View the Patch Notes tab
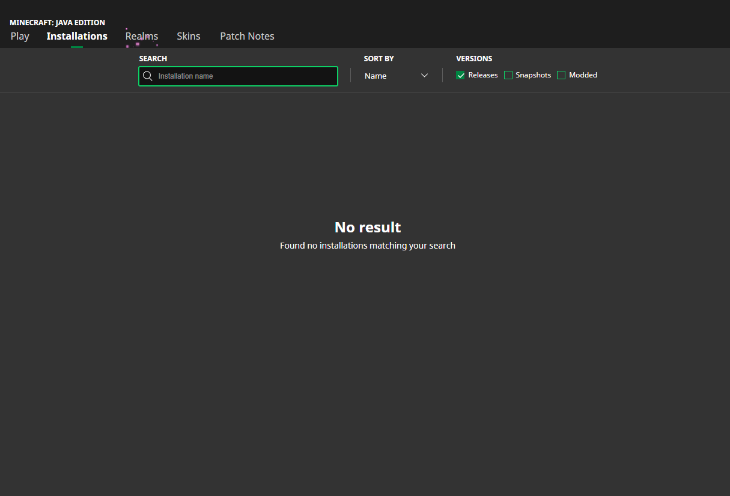730x496 pixels. point(247,36)
